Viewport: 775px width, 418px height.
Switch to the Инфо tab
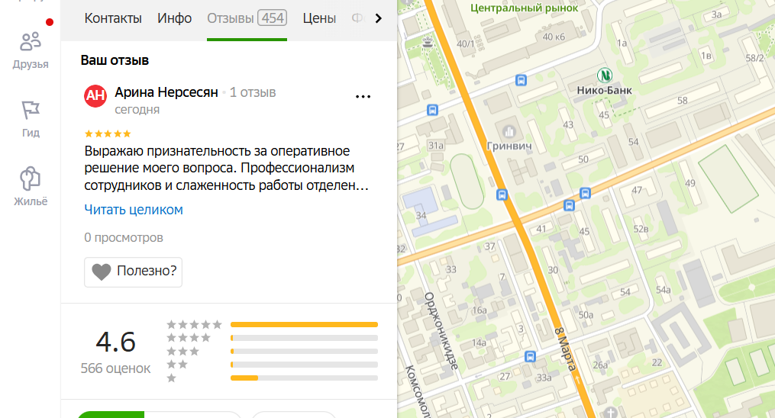pos(175,18)
